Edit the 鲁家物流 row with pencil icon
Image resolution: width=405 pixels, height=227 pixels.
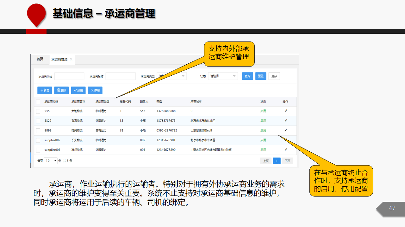click(x=286, y=120)
